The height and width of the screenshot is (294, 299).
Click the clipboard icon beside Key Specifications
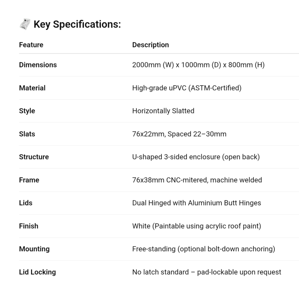coord(25,25)
